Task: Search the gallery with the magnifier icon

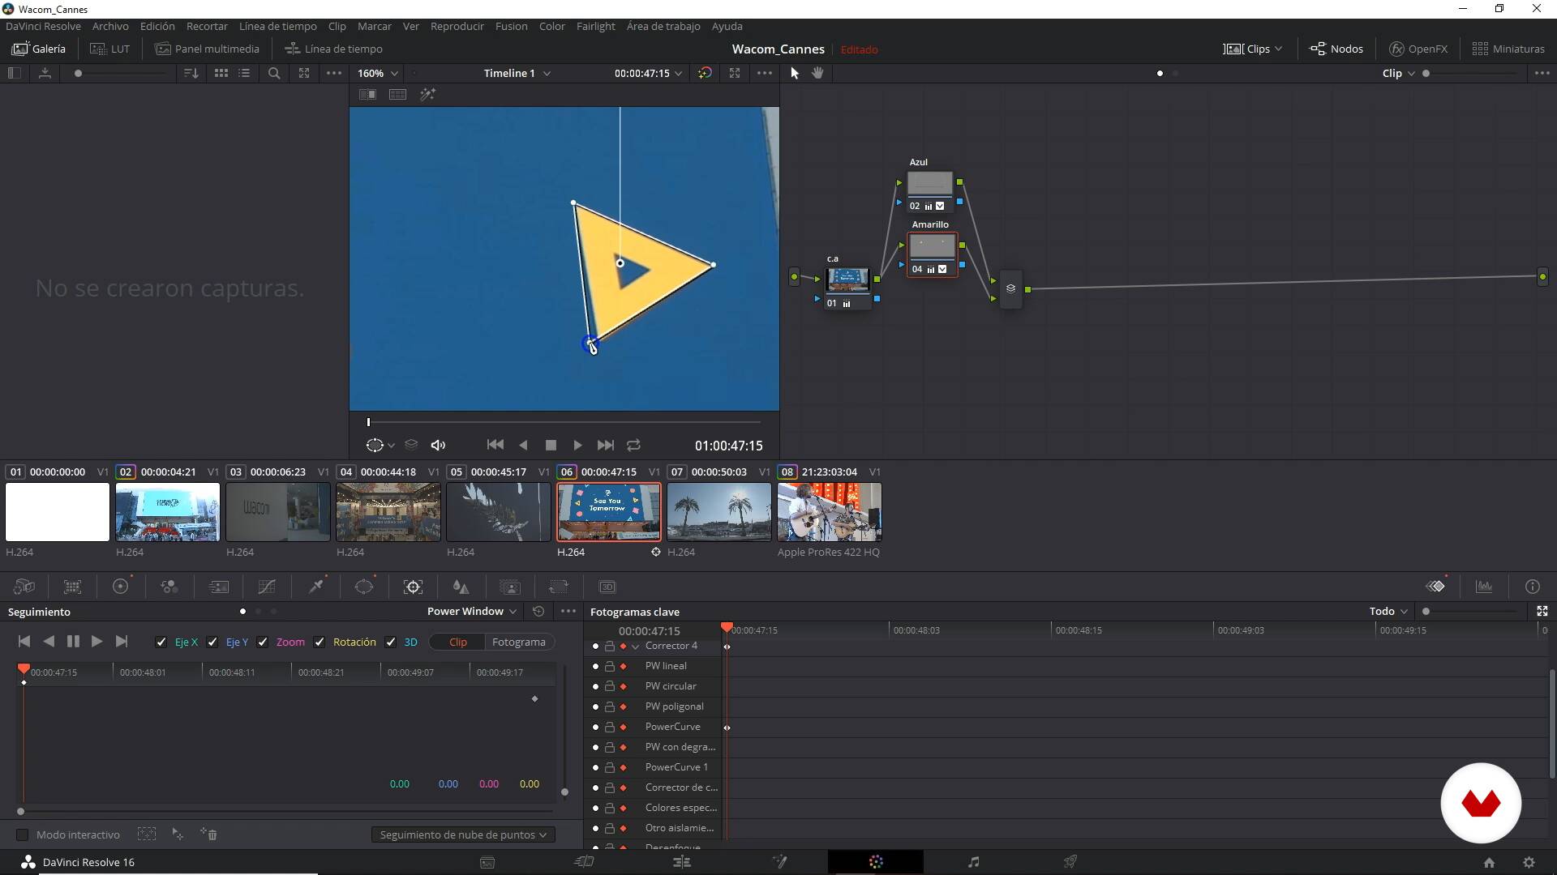Action: pyautogui.click(x=274, y=73)
